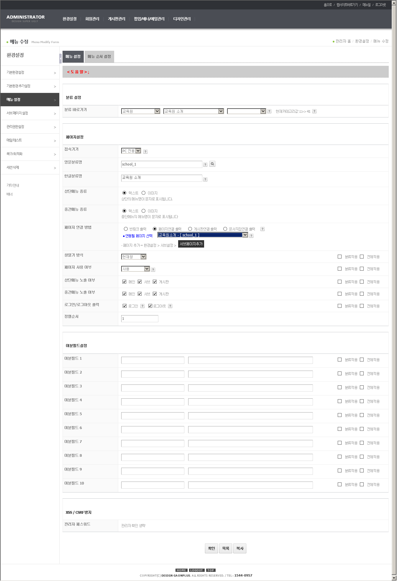Click help icon after 문서직접연결 출력 option
This screenshot has width=397, height=581.
(x=263, y=229)
